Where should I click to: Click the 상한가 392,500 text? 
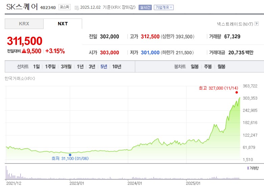pos(177,37)
